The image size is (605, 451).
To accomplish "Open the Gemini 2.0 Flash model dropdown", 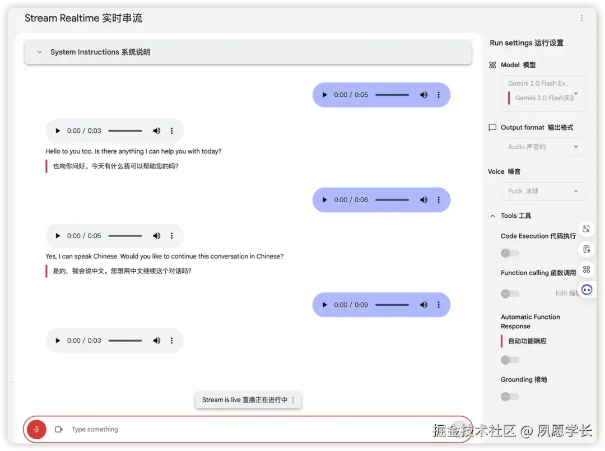I will [542, 93].
